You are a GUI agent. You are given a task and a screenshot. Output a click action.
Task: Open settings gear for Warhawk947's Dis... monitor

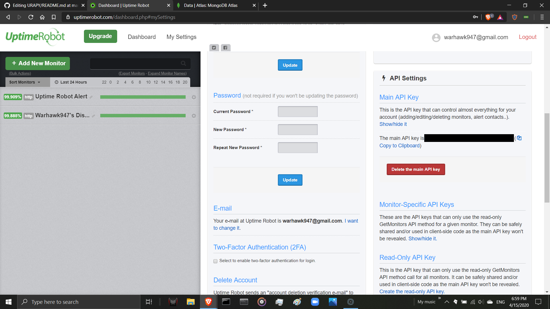194,116
